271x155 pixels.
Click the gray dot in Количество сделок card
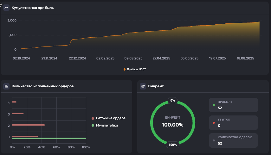click(214, 140)
